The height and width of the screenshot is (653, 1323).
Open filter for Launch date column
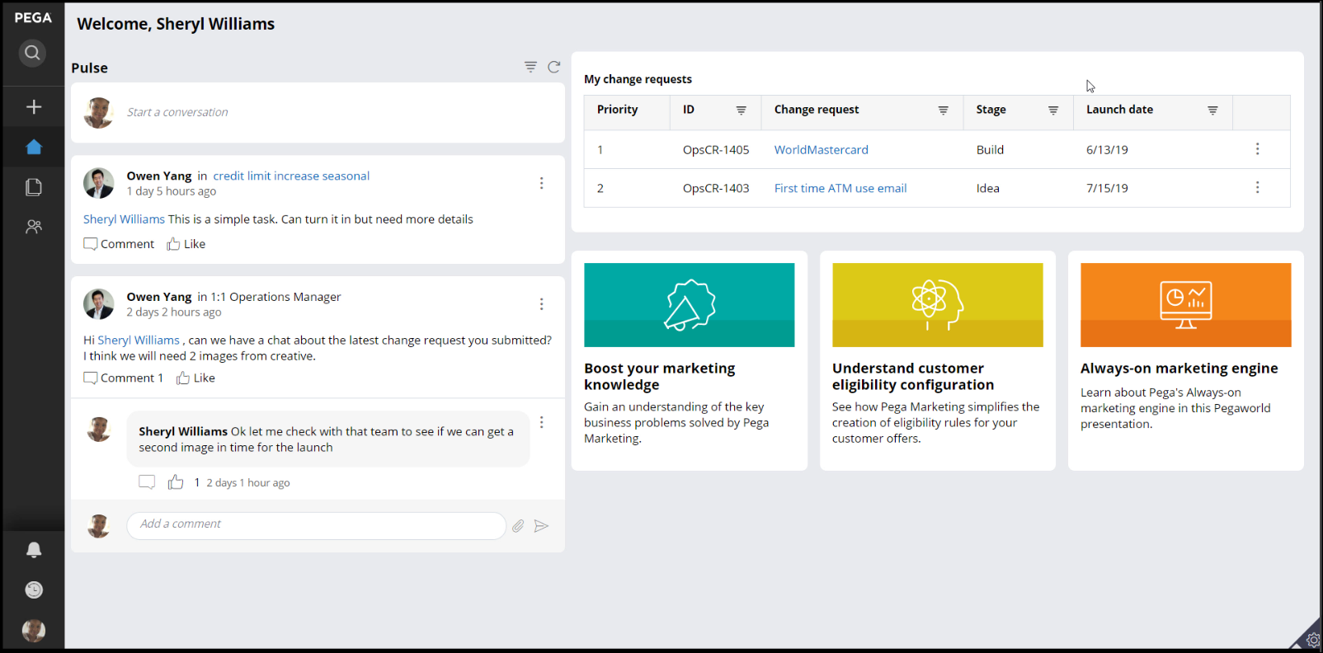coord(1212,110)
